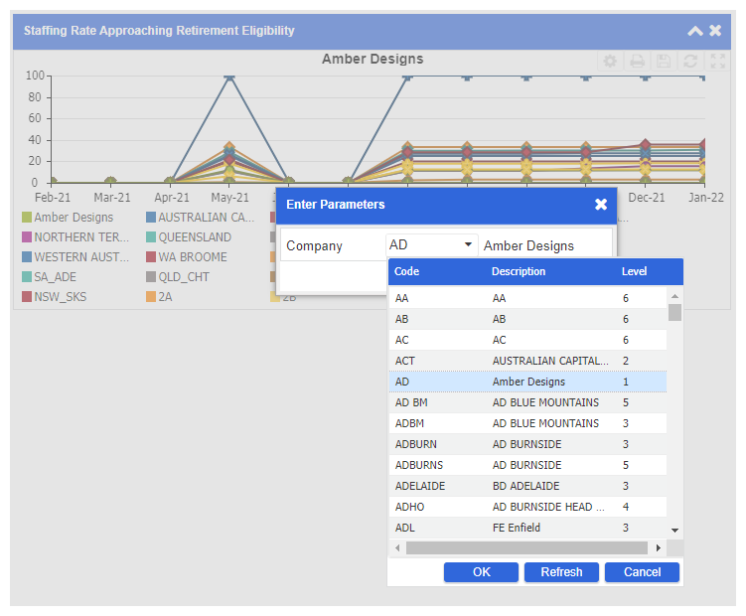This screenshot has width=746, height=616.
Task: Click horizontal scrollbar right arrow
Action: click(x=659, y=547)
